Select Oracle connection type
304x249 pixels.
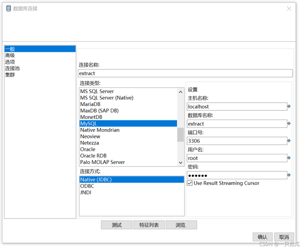[128, 149]
